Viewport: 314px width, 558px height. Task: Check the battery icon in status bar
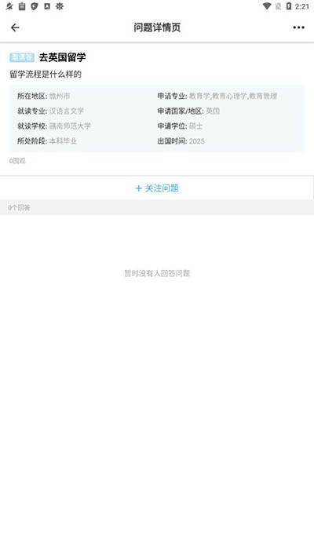pyautogui.click(x=289, y=6)
